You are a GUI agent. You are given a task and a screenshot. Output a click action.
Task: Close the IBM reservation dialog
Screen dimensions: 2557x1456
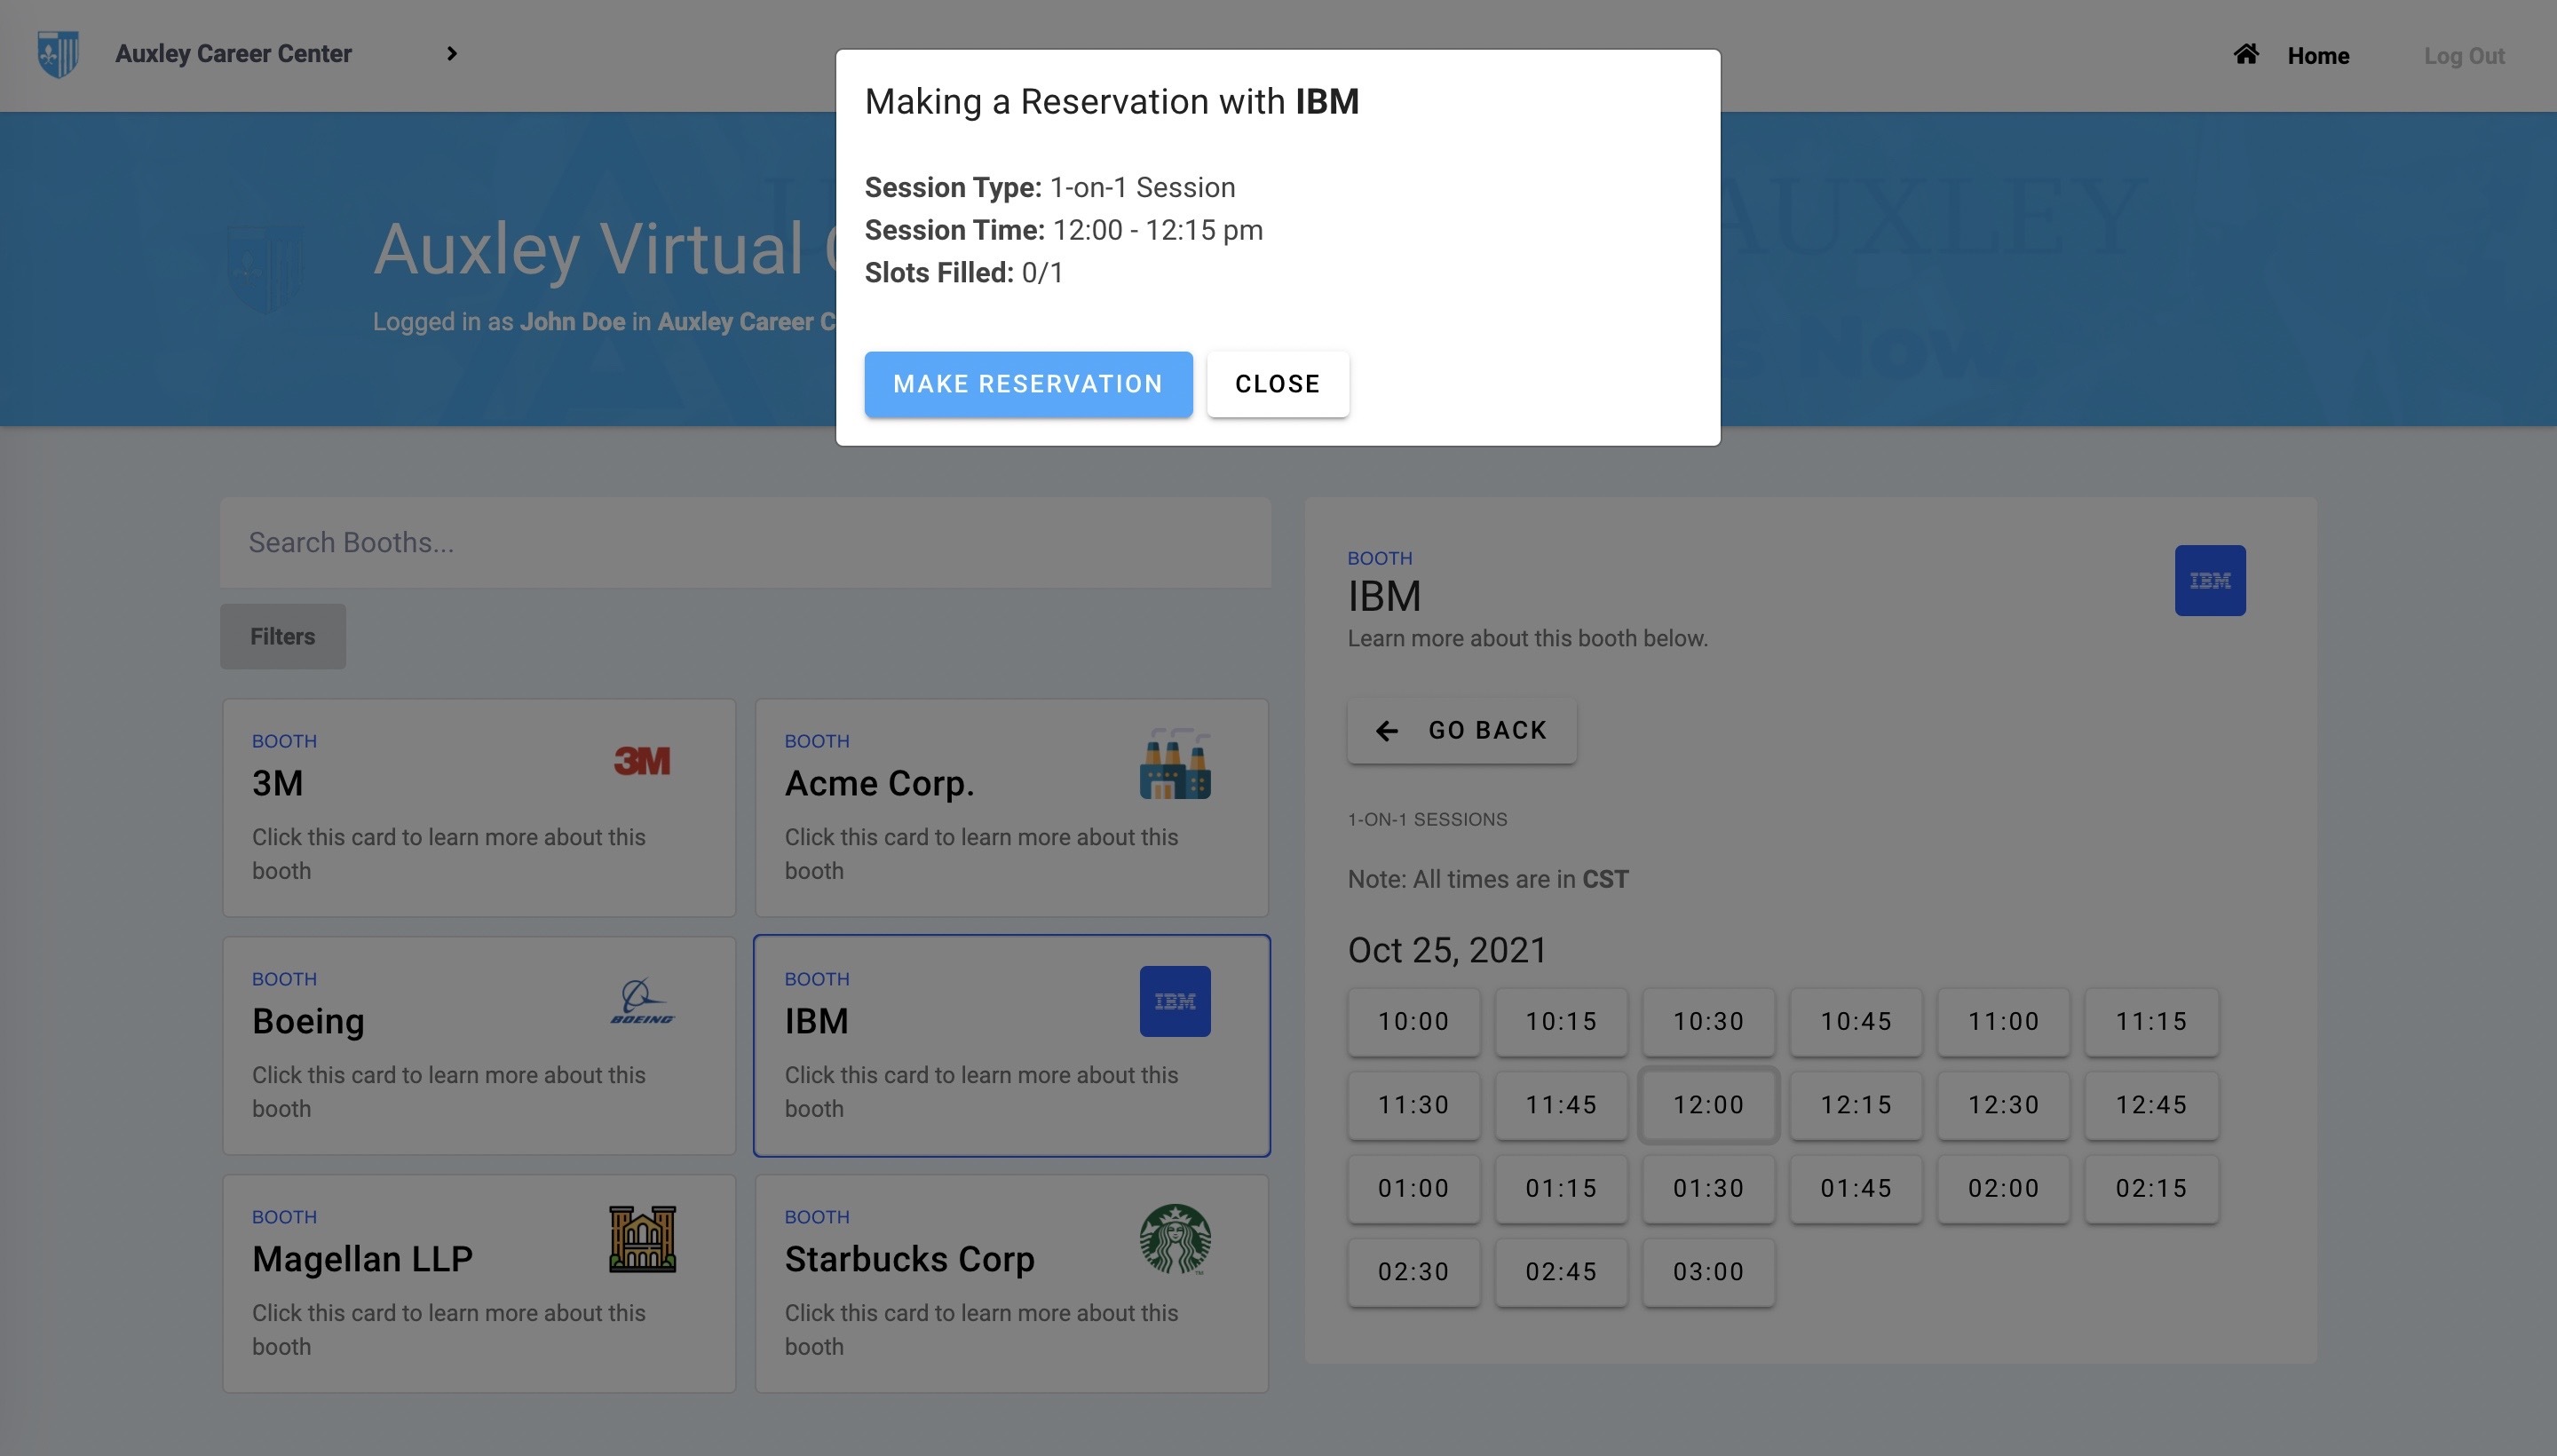pos(1278,384)
